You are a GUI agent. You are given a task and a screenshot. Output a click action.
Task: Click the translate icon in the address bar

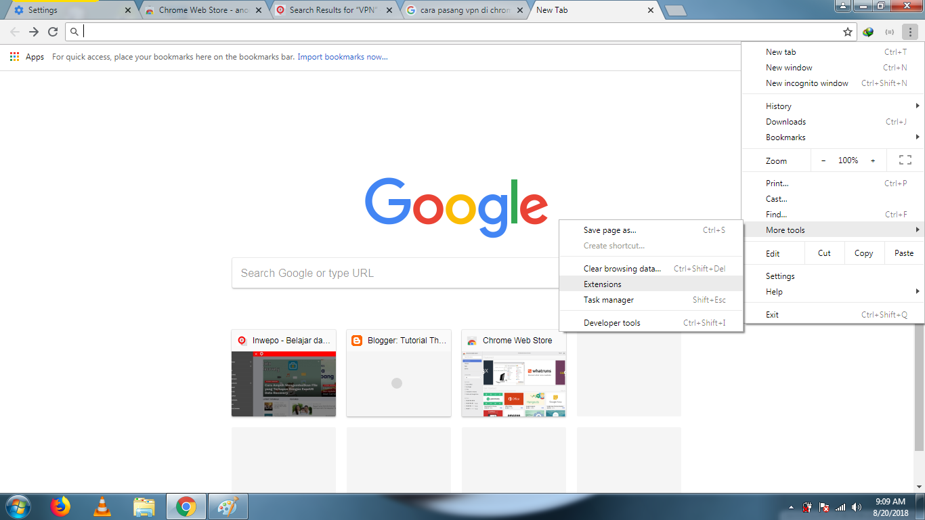coord(868,31)
